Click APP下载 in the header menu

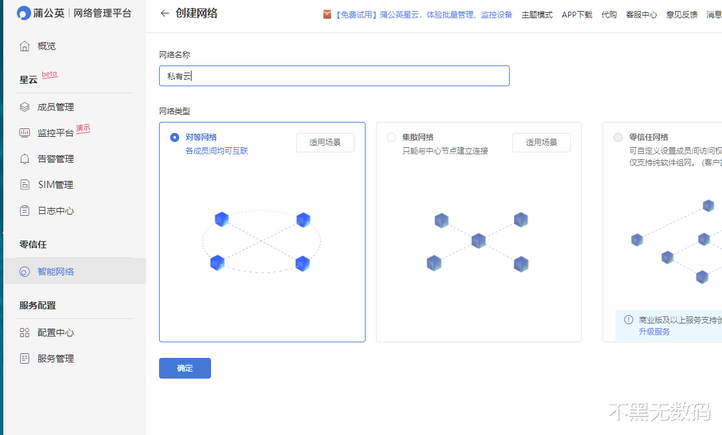(577, 14)
